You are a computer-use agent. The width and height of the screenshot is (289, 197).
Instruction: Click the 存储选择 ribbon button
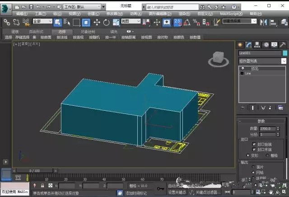[22, 37]
